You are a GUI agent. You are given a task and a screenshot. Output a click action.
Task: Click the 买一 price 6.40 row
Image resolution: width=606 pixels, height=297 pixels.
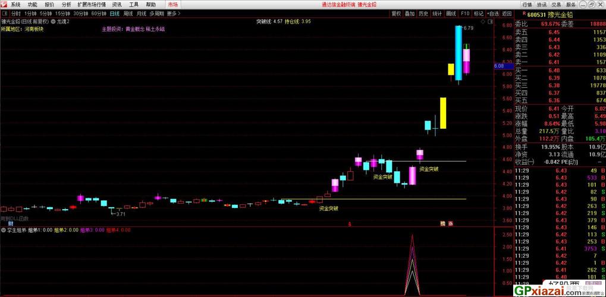click(560, 70)
